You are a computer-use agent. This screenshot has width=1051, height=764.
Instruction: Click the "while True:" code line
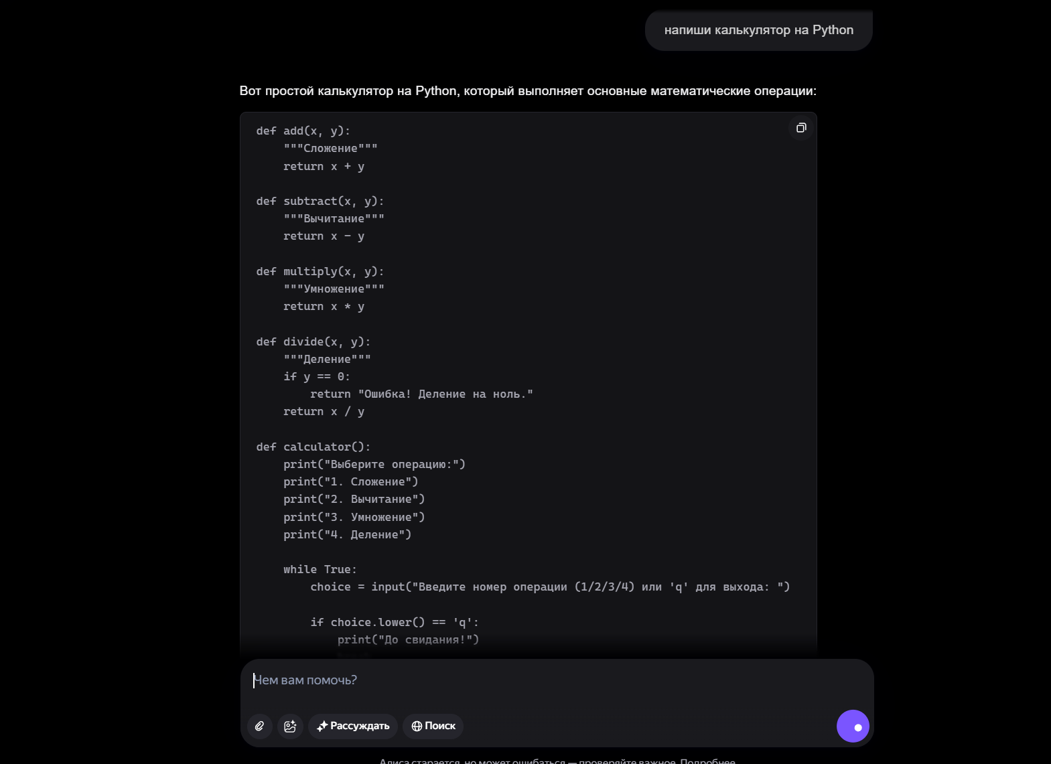pyautogui.click(x=320, y=570)
